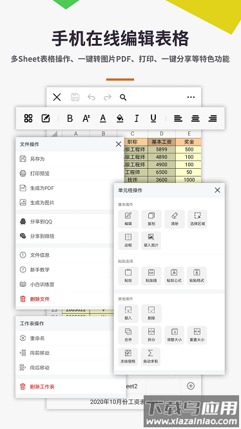Viewport: 241px width, 429px height.
Task: Undo the last action
Action: point(92,97)
